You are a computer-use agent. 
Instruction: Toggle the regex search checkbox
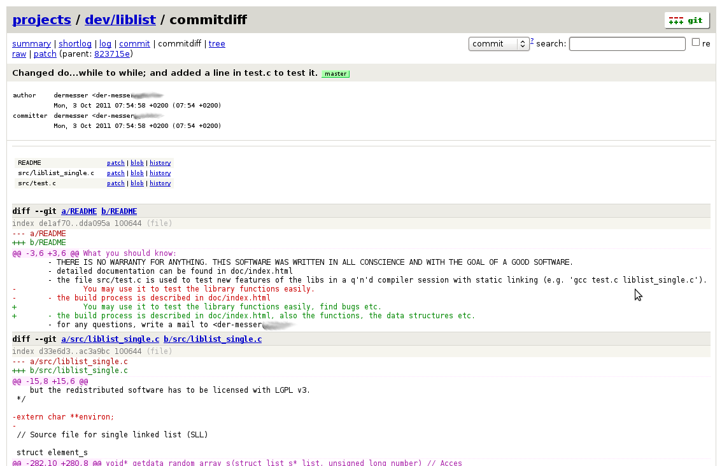click(x=696, y=43)
